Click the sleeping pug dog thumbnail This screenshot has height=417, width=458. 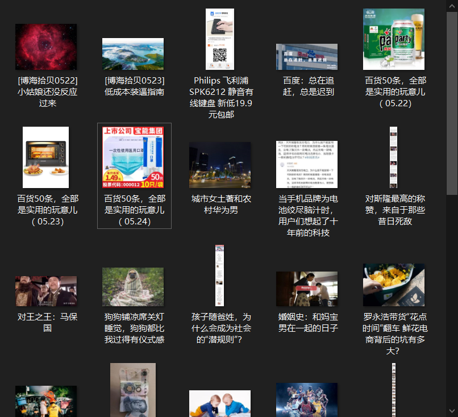[x=132, y=287]
